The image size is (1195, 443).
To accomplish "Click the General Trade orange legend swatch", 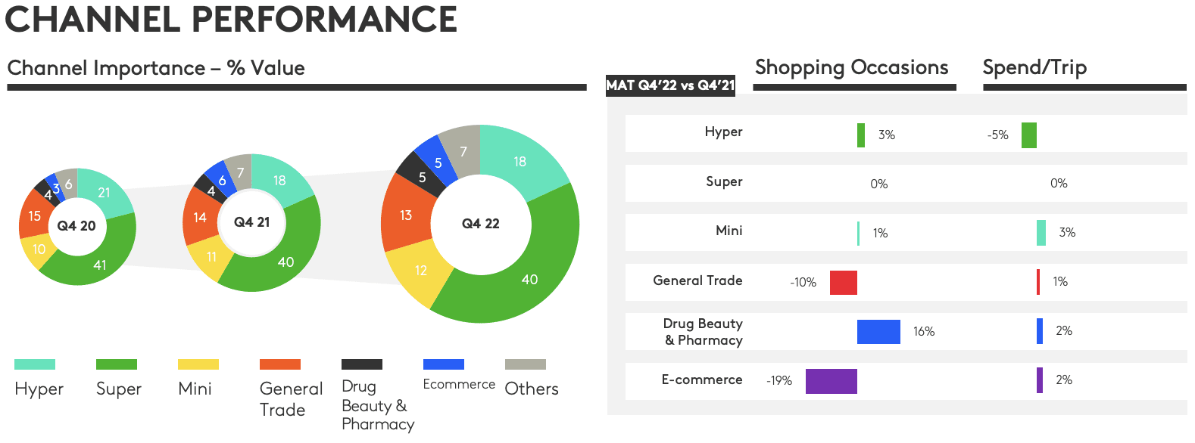I will 280,364.
